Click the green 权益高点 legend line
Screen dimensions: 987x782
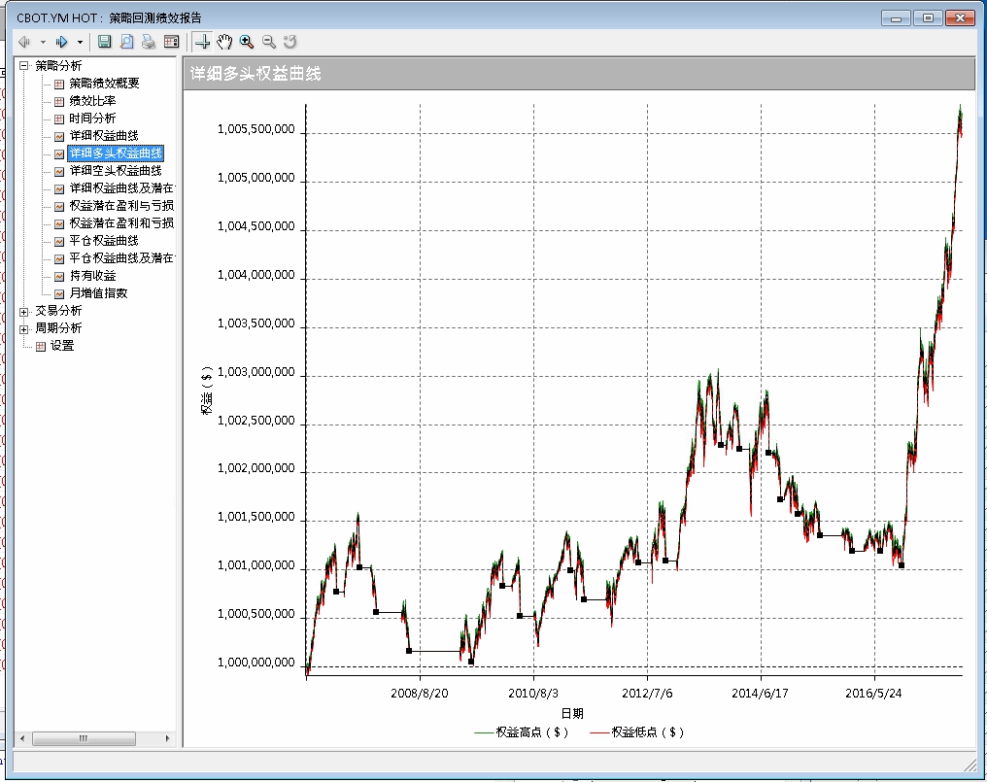[483, 732]
